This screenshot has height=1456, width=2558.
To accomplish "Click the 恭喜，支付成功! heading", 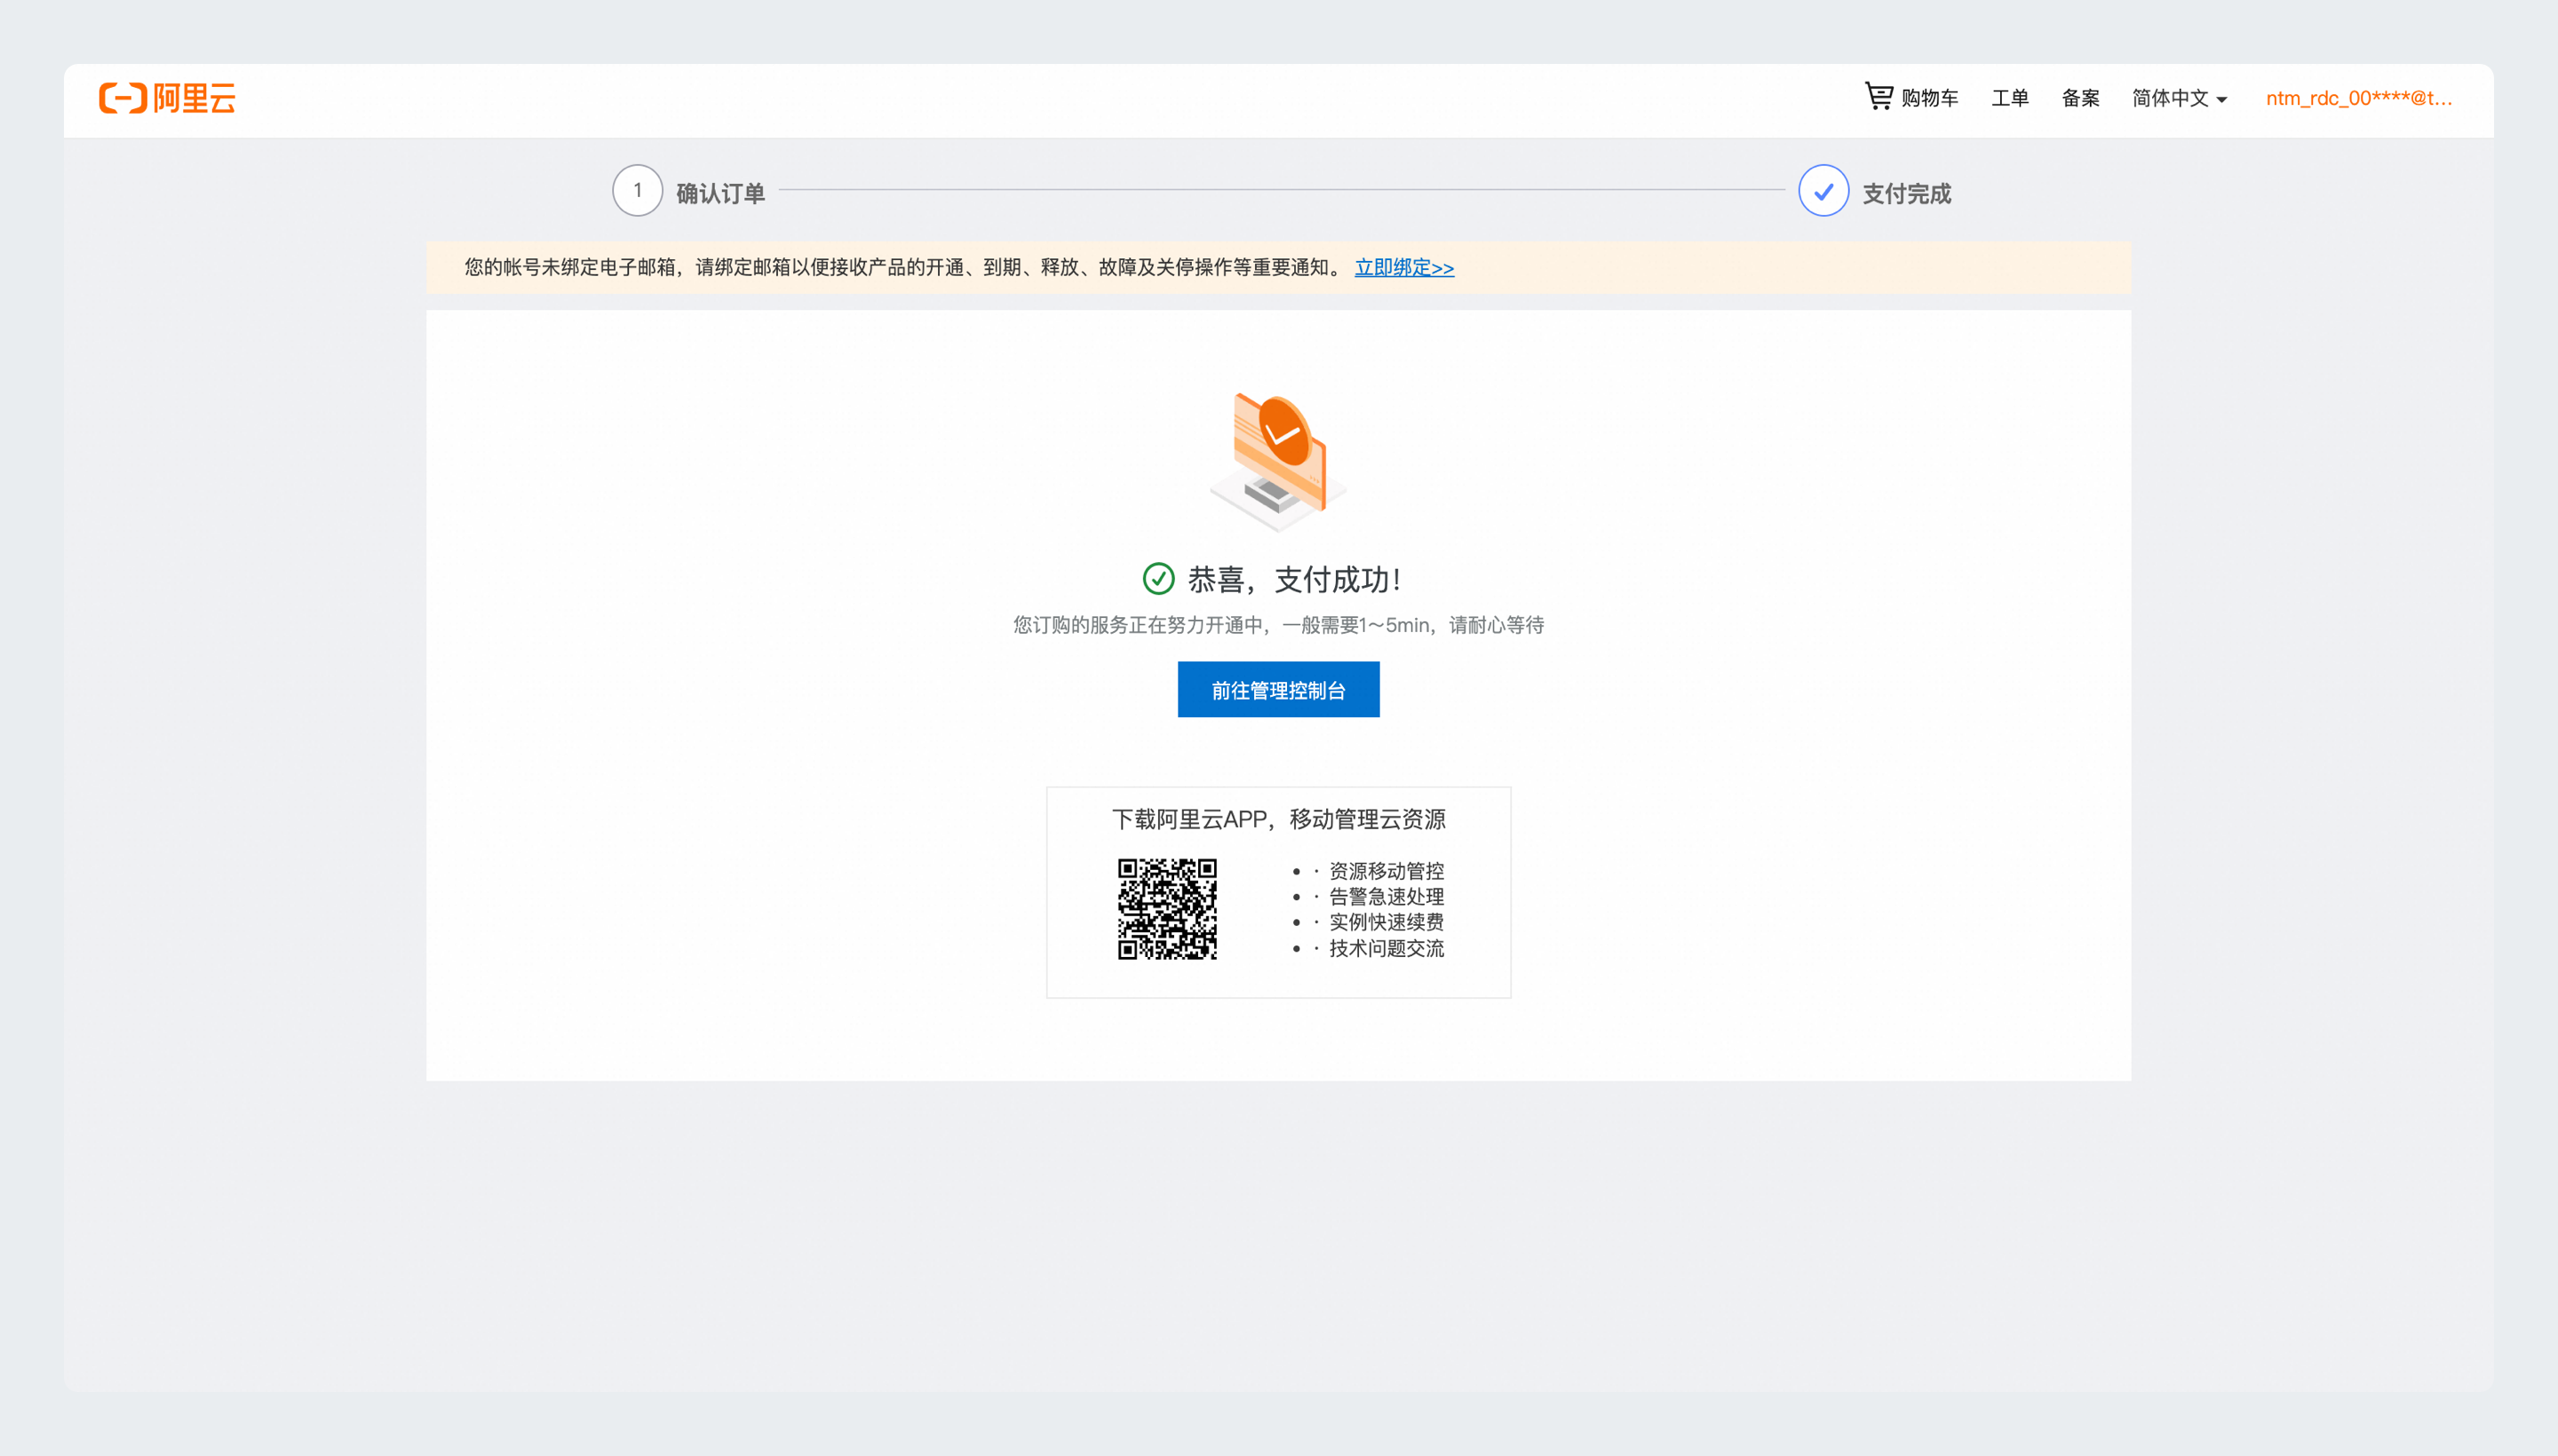I will [1294, 579].
